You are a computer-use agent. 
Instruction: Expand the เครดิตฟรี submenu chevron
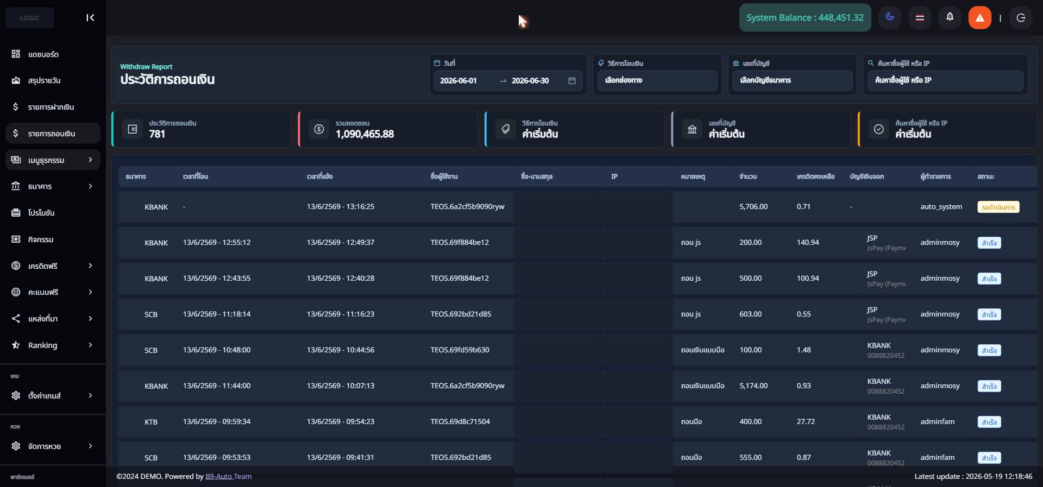[90, 265]
